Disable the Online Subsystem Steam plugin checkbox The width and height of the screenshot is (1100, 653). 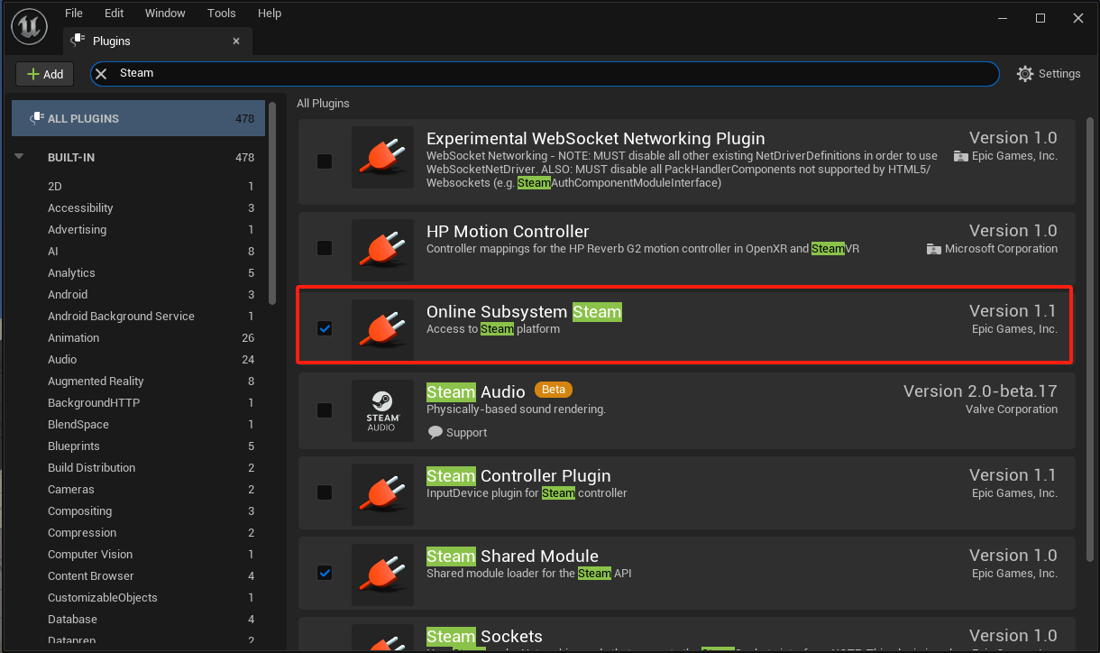325,329
